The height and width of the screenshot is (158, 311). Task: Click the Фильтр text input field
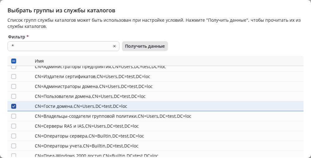(x=59, y=46)
